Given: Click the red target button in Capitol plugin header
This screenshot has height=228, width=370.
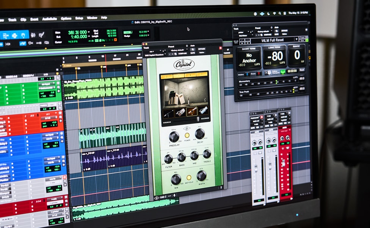Looking at the screenshot, I should (220, 48).
